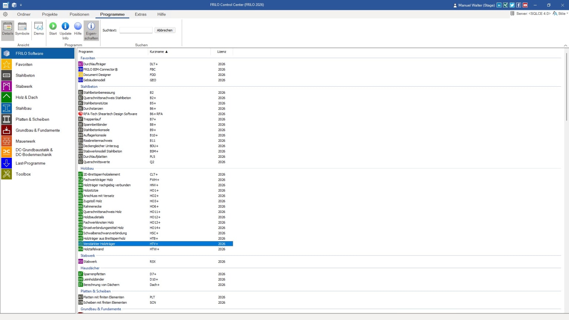Select Stahlbetonbemessung B2 row
The width and height of the screenshot is (569, 320).
click(x=155, y=93)
